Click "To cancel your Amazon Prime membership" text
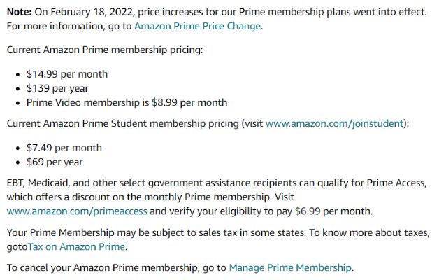 98,267
